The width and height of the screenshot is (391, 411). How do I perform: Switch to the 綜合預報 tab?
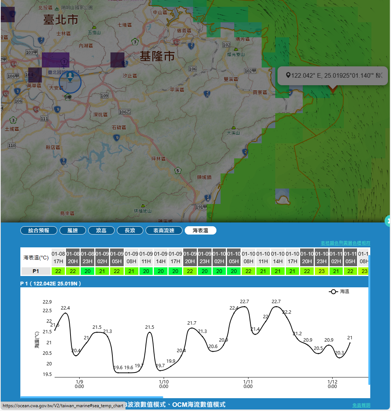39,230
